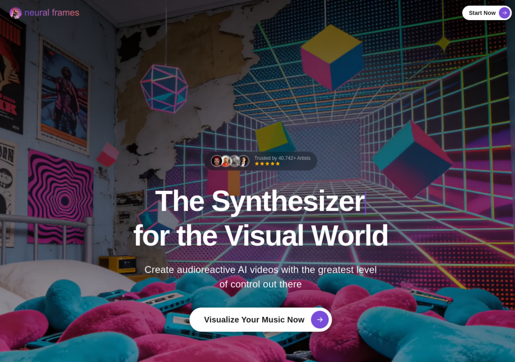Click "for the Visual World" headline text
The width and height of the screenshot is (515, 362).
click(x=261, y=235)
